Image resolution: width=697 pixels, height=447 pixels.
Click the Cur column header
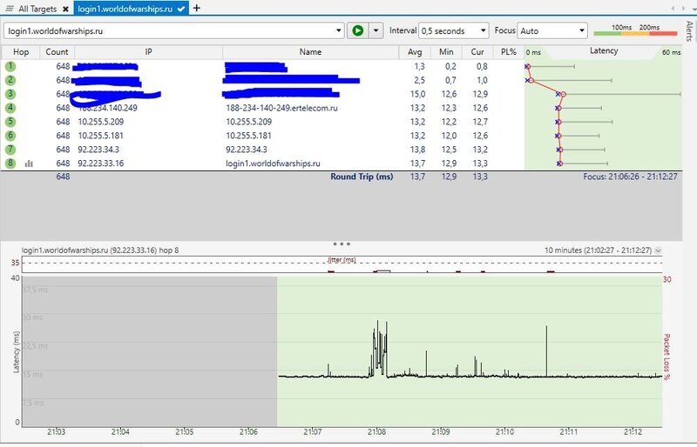click(477, 52)
